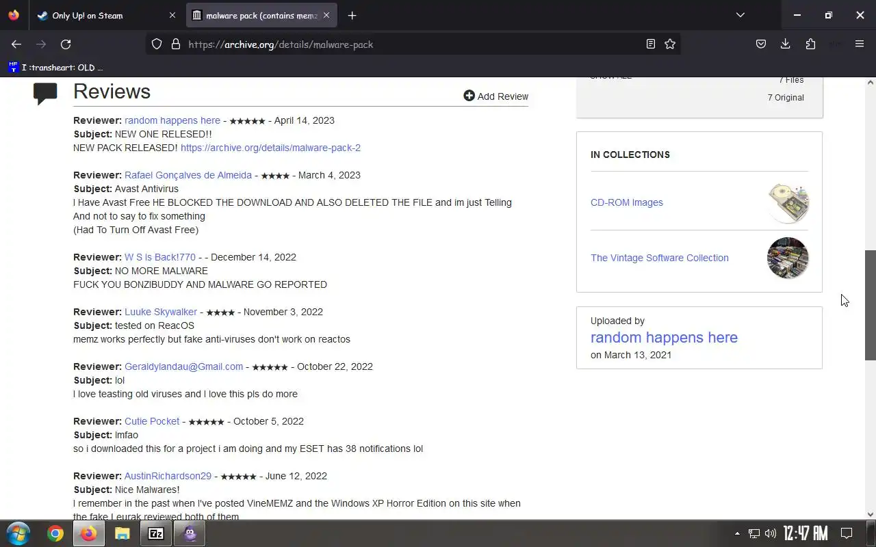Focus the archive.org URL address bar
Viewport: 876px width, 547px height.
(415, 44)
